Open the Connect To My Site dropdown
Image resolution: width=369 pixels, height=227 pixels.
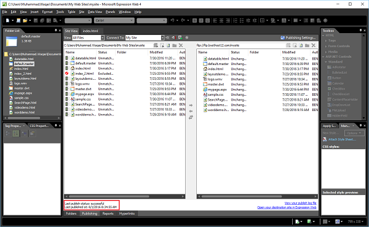click(x=162, y=38)
